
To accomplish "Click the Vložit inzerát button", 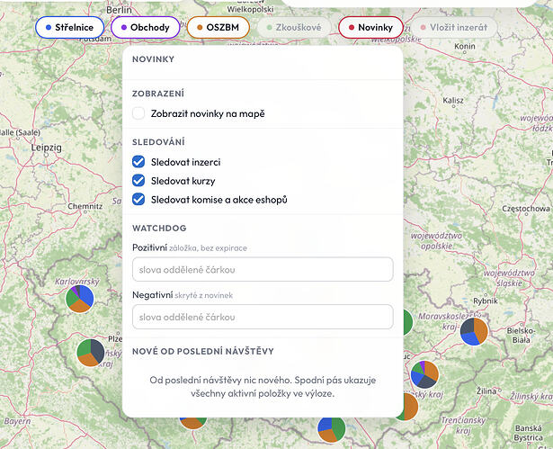I will [454, 27].
